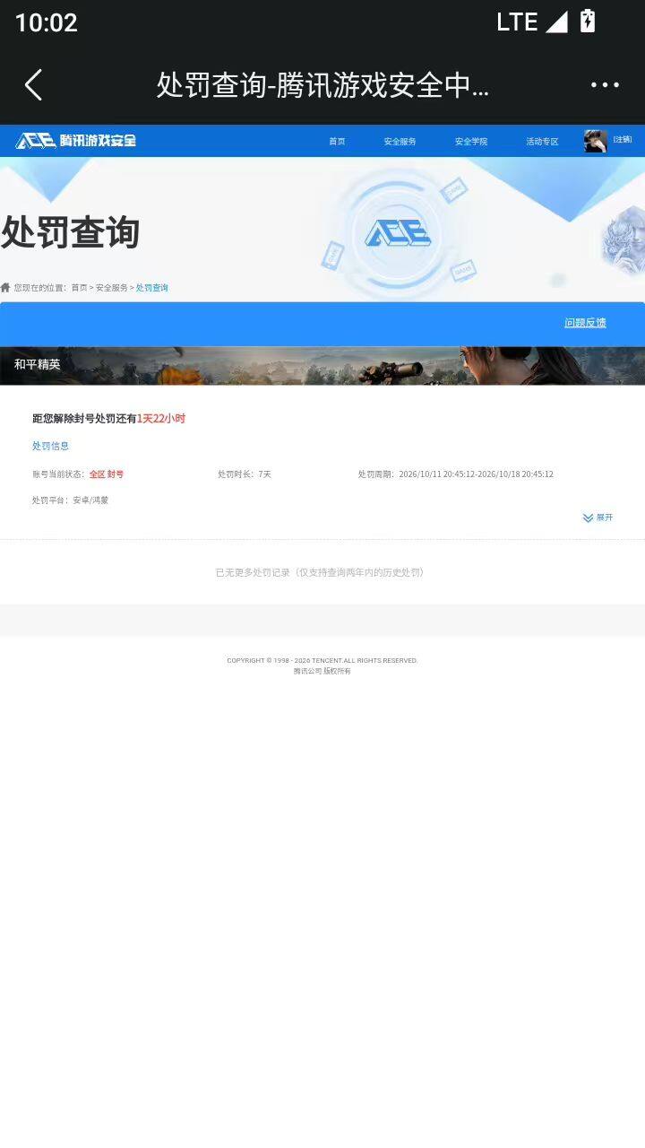Click the user avatar picture

(x=595, y=141)
